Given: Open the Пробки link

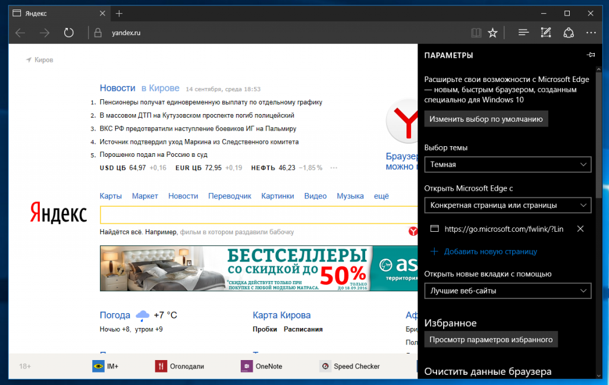Looking at the screenshot, I should coord(265,329).
